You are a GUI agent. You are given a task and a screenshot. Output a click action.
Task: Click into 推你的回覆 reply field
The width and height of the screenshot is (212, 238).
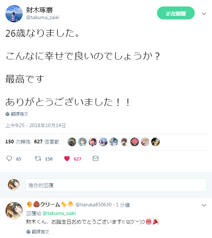tap(116, 185)
